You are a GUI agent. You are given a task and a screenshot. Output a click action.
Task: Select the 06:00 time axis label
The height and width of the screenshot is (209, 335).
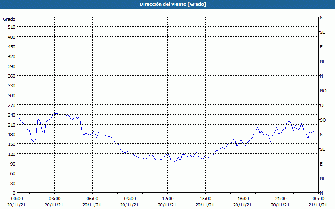[x=92, y=199]
